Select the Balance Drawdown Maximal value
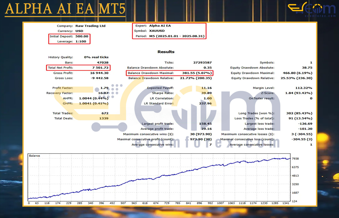Screen dimensions: 339x218 pyautogui.click(x=197, y=73)
